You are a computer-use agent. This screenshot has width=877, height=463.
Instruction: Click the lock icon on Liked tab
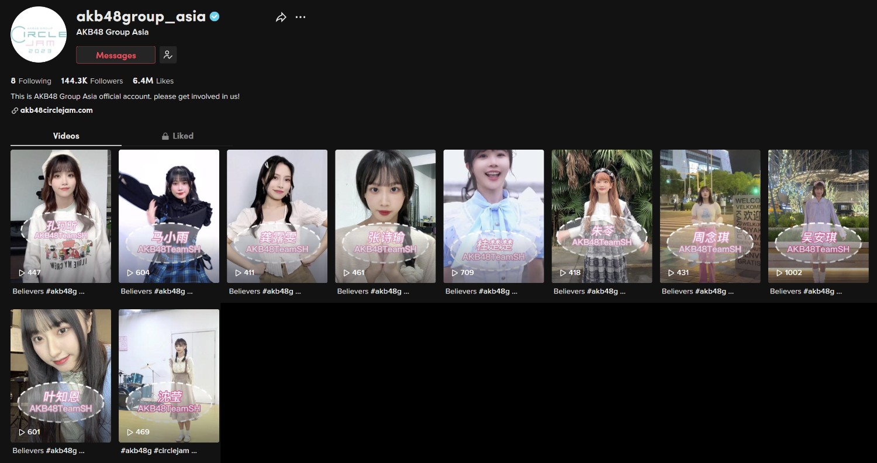pyautogui.click(x=165, y=136)
